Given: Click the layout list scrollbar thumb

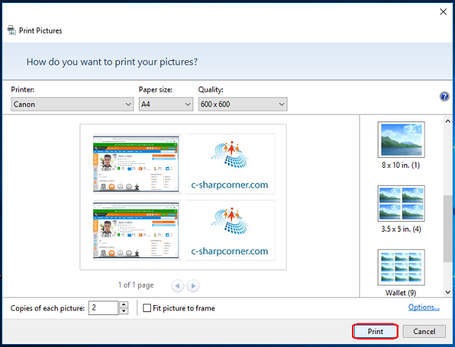Looking at the screenshot, I should 447,229.
